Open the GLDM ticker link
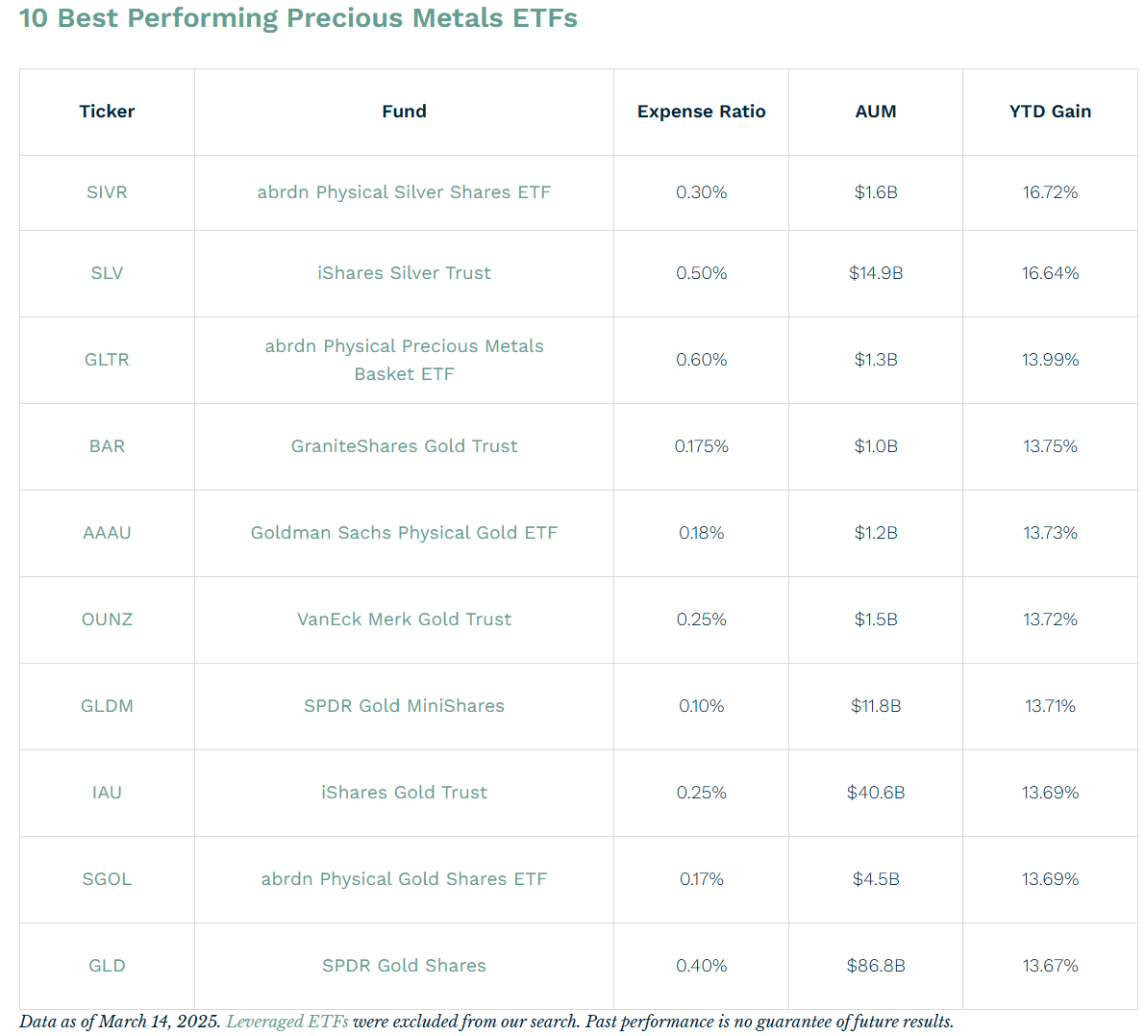 coord(107,706)
